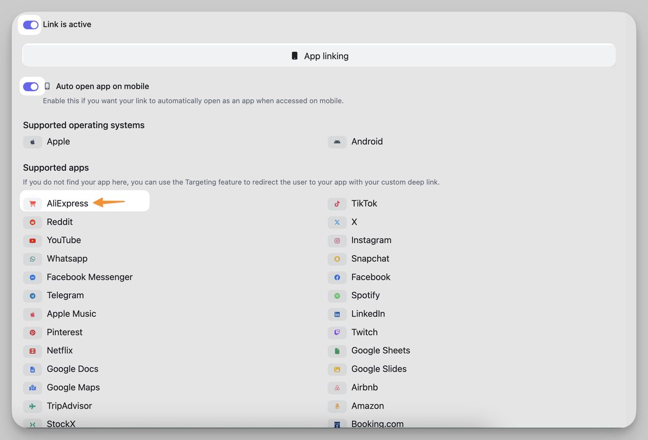The image size is (648, 440).
Task: Select the Google Slides text label
Action: (379, 369)
